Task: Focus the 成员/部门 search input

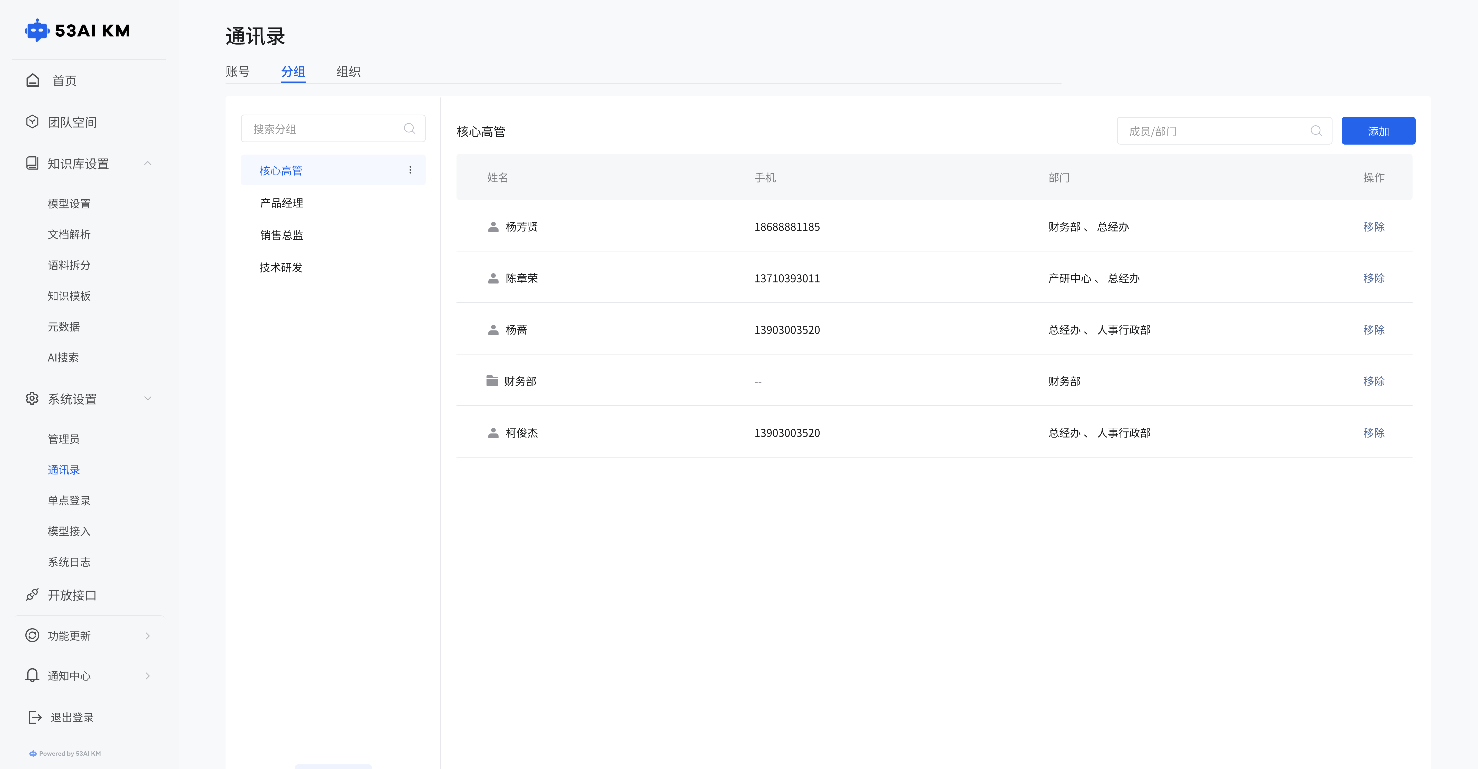Action: pos(1211,131)
